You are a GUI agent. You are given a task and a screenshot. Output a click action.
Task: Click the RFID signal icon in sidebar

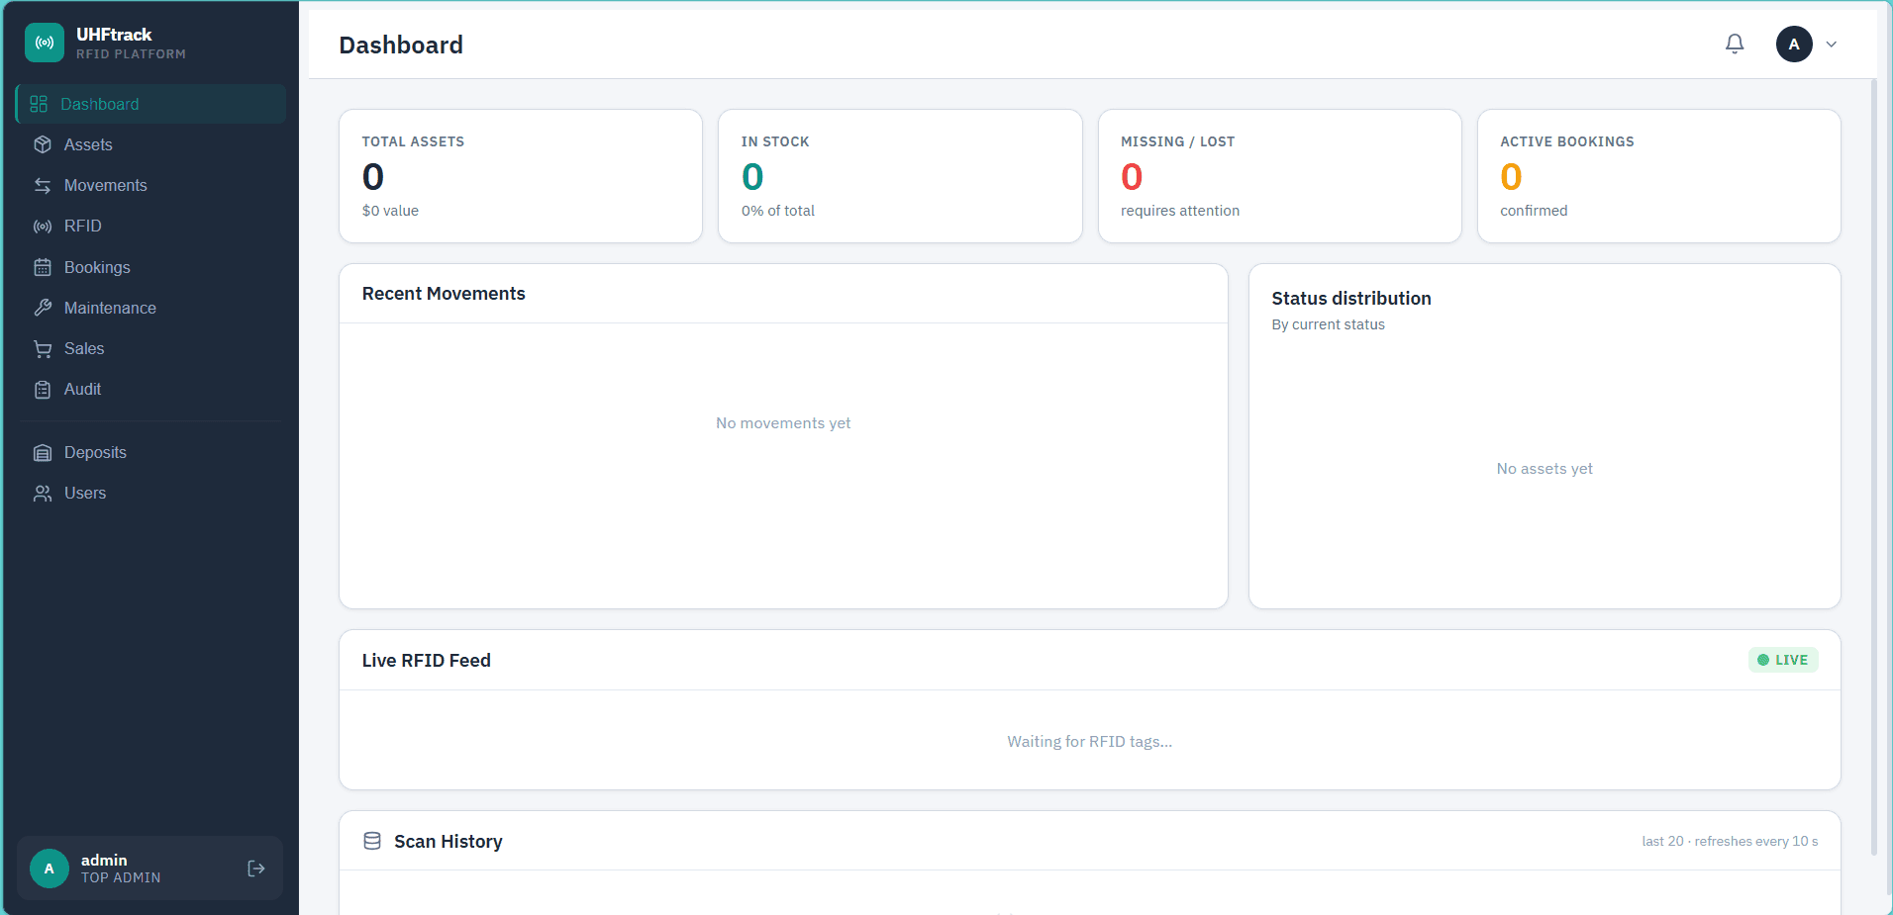(43, 226)
